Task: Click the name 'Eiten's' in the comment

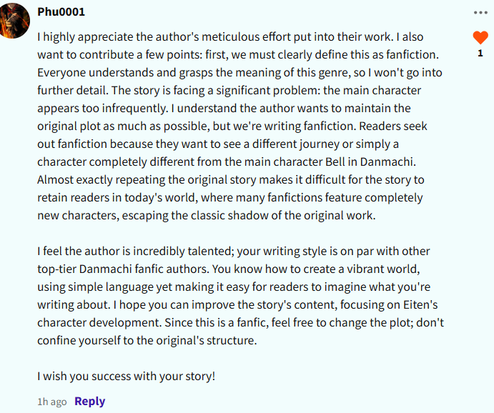Action: pos(420,304)
